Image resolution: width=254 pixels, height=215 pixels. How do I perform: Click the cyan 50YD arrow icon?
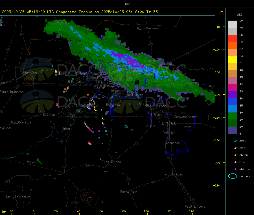pos(233,141)
